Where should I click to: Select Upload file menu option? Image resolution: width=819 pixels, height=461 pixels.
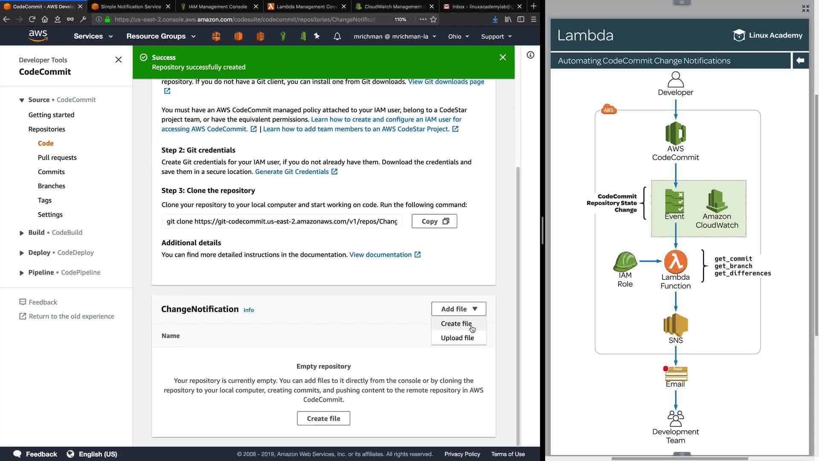pos(457,338)
